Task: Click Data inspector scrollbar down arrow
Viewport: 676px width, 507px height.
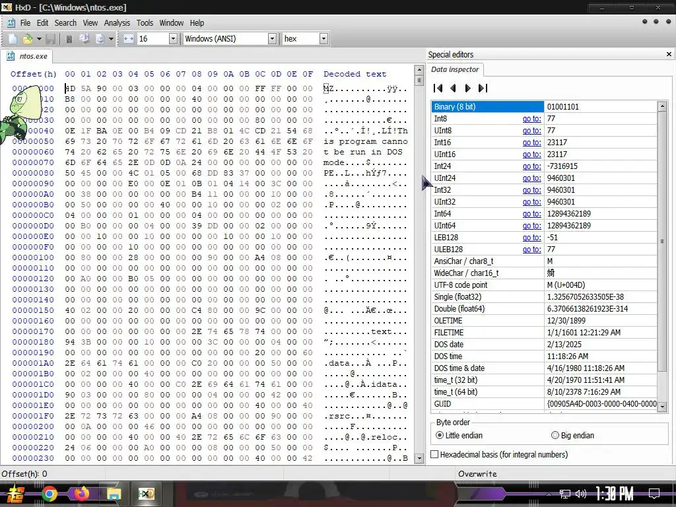Action: 662,407
